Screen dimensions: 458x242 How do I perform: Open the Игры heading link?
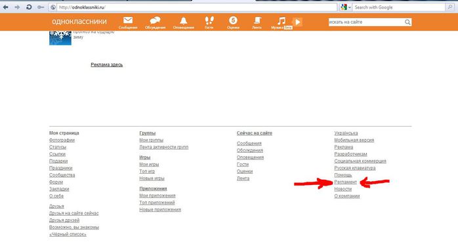point(145,157)
